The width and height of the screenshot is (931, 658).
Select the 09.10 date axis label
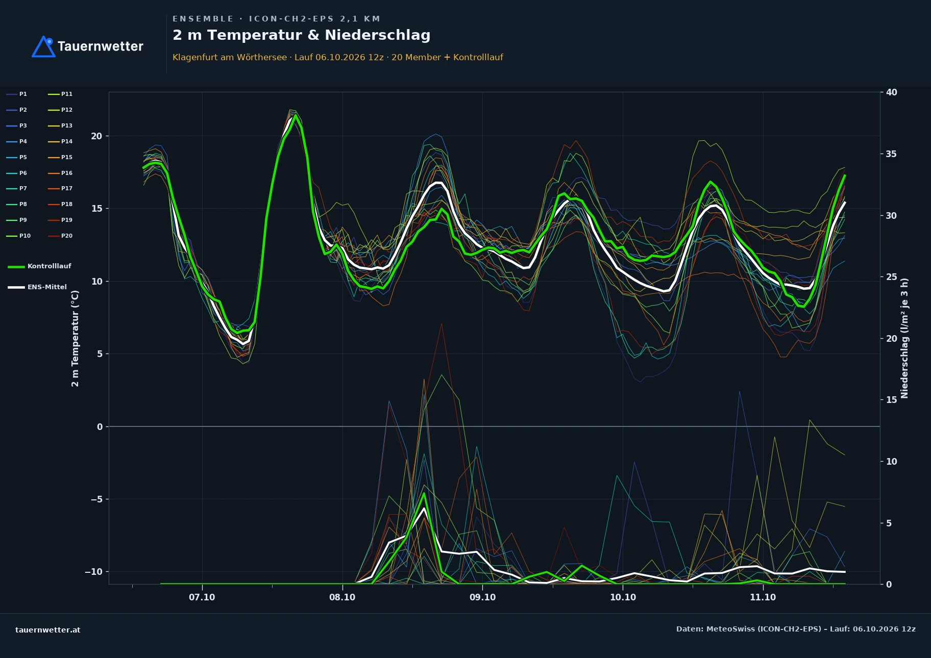coord(482,597)
